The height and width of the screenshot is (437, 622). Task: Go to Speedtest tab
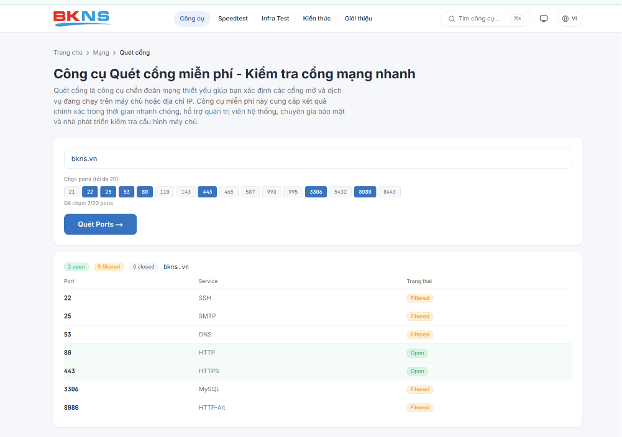(x=233, y=19)
